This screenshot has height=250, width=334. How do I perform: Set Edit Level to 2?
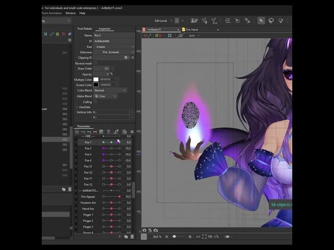pyautogui.click(x=176, y=21)
